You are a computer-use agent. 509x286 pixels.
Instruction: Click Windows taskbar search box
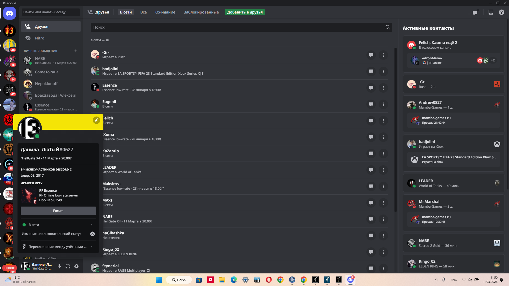click(179, 280)
